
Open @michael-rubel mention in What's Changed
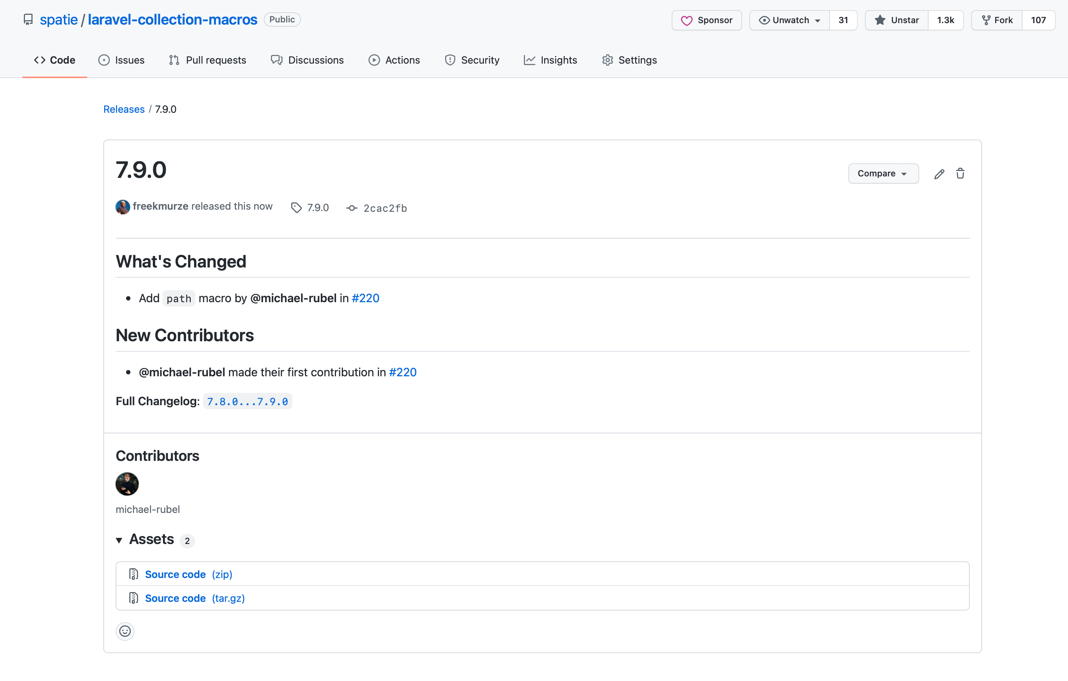coord(293,298)
